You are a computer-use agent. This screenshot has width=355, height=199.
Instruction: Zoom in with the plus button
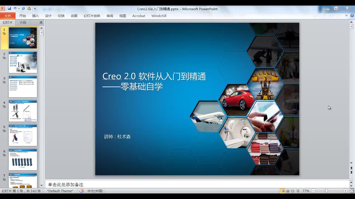coord(345,191)
